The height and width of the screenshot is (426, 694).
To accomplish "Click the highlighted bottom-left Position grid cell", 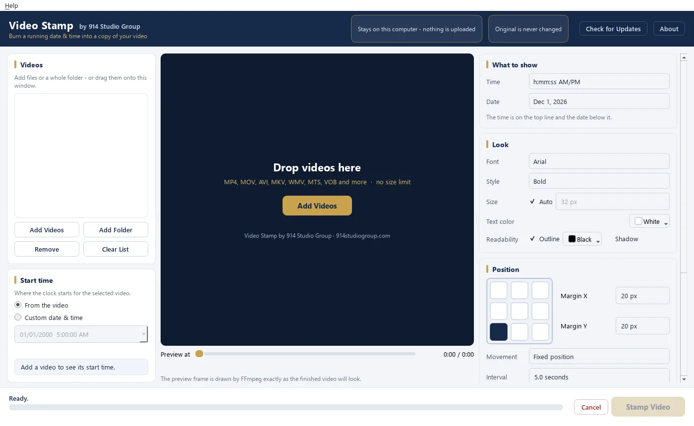I will point(499,332).
